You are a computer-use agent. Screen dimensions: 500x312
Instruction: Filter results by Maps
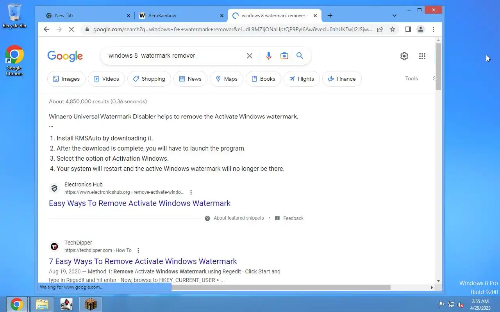click(227, 79)
